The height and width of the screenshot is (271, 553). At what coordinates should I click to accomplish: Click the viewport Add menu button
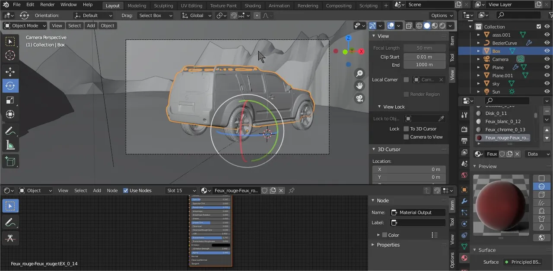tap(91, 25)
